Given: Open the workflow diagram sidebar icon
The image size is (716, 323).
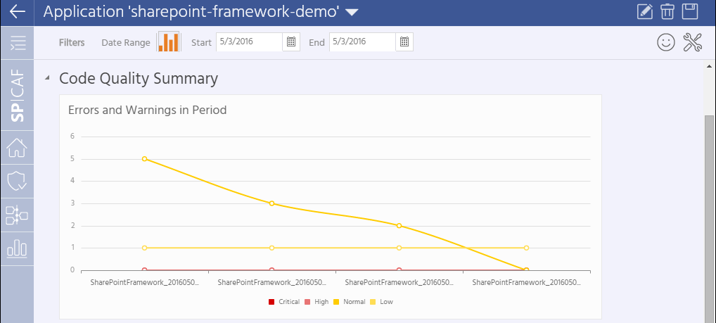Looking at the screenshot, I should coord(17,215).
